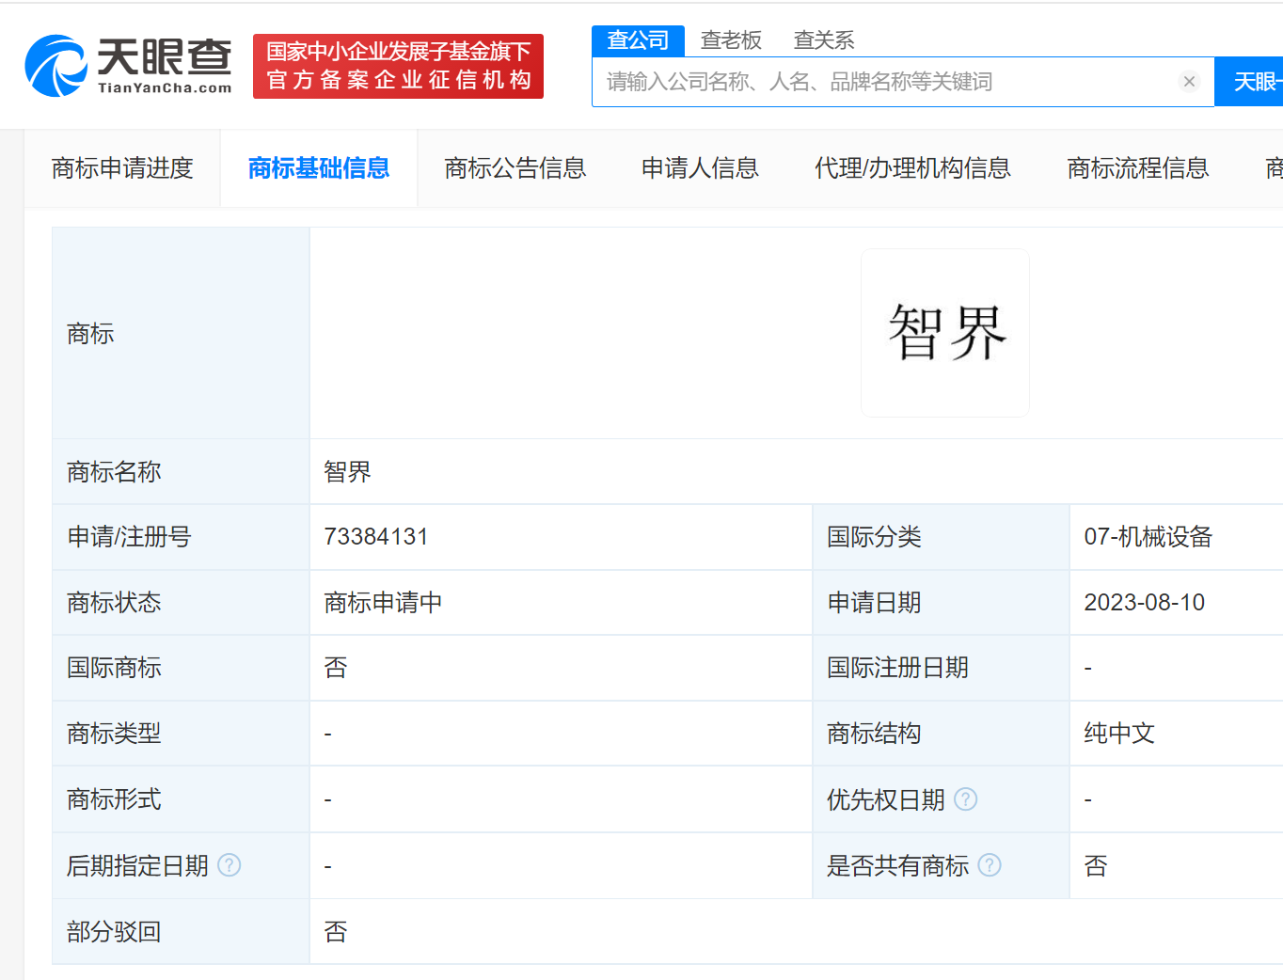Clear the search box with X icon
This screenshot has width=1283, height=980.
point(1189,82)
